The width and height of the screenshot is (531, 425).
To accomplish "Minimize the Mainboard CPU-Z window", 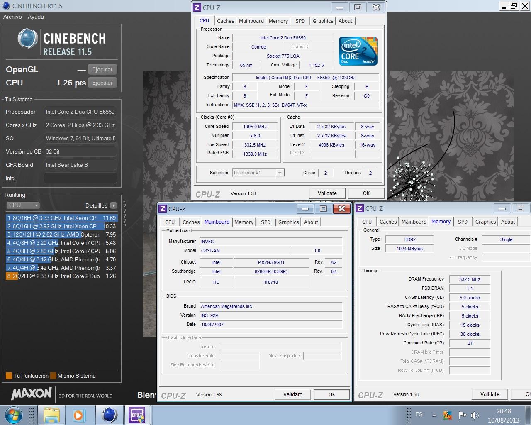I will [x=305, y=209].
